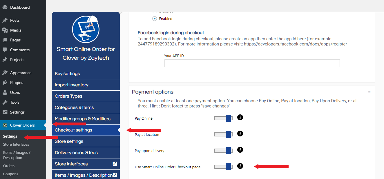Open Categories & Items in plugin menu
This screenshot has width=384, height=179.
(x=86, y=107)
